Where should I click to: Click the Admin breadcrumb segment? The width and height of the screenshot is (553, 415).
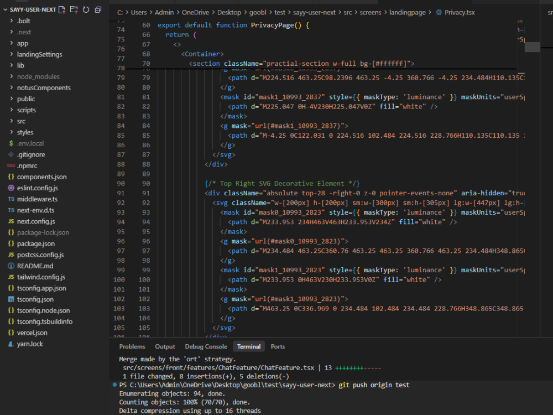tap(164, 12)
